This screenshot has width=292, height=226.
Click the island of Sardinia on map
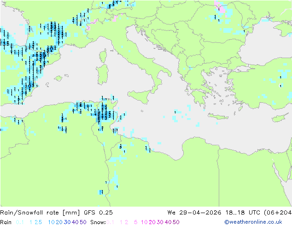click(102, 75)
